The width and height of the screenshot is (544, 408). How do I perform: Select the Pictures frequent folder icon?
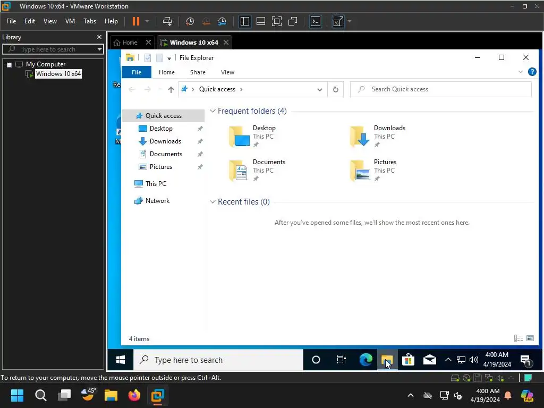[x=360, y=171]
